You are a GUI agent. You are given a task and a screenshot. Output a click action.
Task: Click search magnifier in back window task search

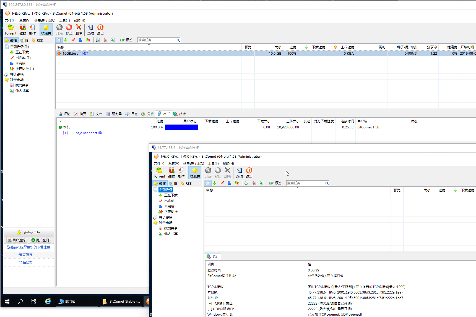(x=178, y=40)
